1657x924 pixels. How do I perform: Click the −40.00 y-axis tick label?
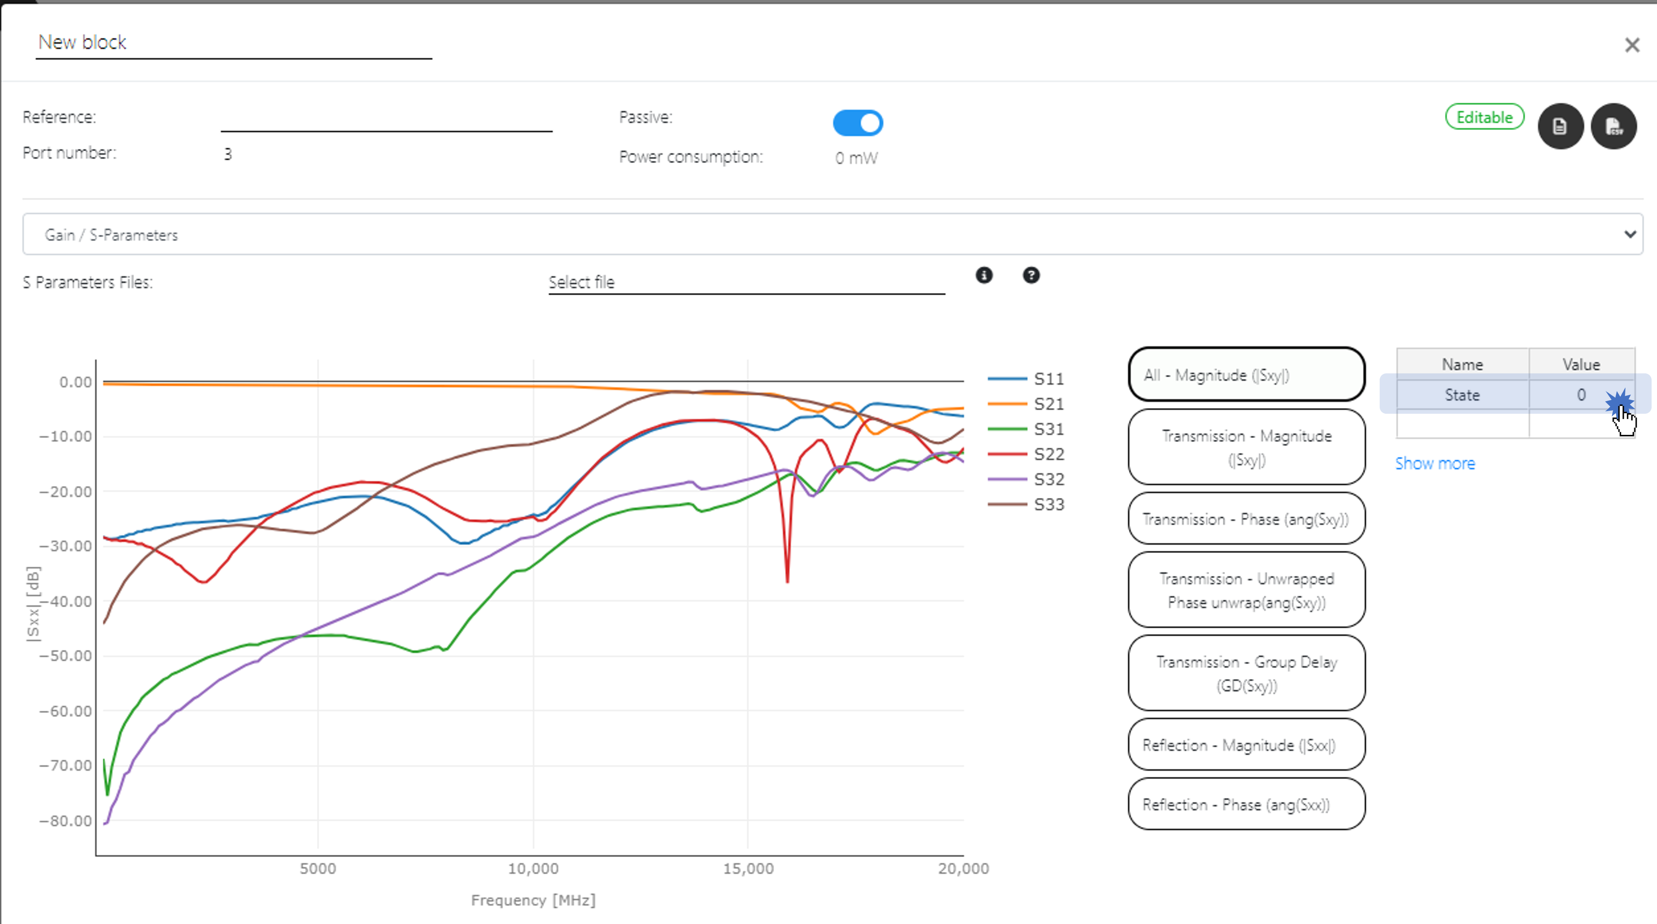[66, 601]
